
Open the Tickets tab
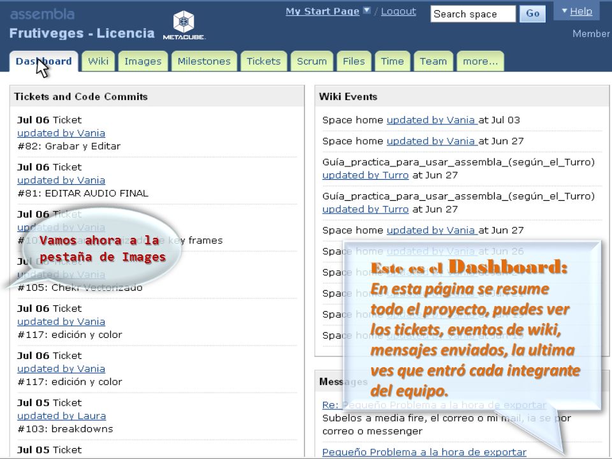[263, 61]
